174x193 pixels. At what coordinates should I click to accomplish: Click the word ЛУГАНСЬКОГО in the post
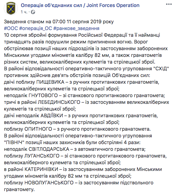pyautogui.click(x=42, y=156)
